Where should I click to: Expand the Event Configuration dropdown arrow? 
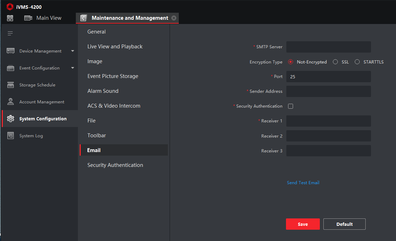coord(73,68)
